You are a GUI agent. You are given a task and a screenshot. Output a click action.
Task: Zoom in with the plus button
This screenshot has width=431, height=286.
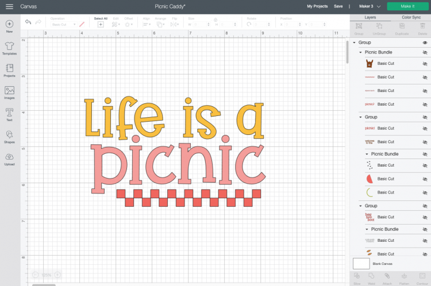click(57, 275)
